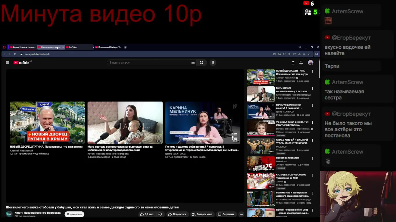Open the YouTube guide hamburger menu
Image resolution: width=396 pixels, height=222 pixels.
pos(7,63)
